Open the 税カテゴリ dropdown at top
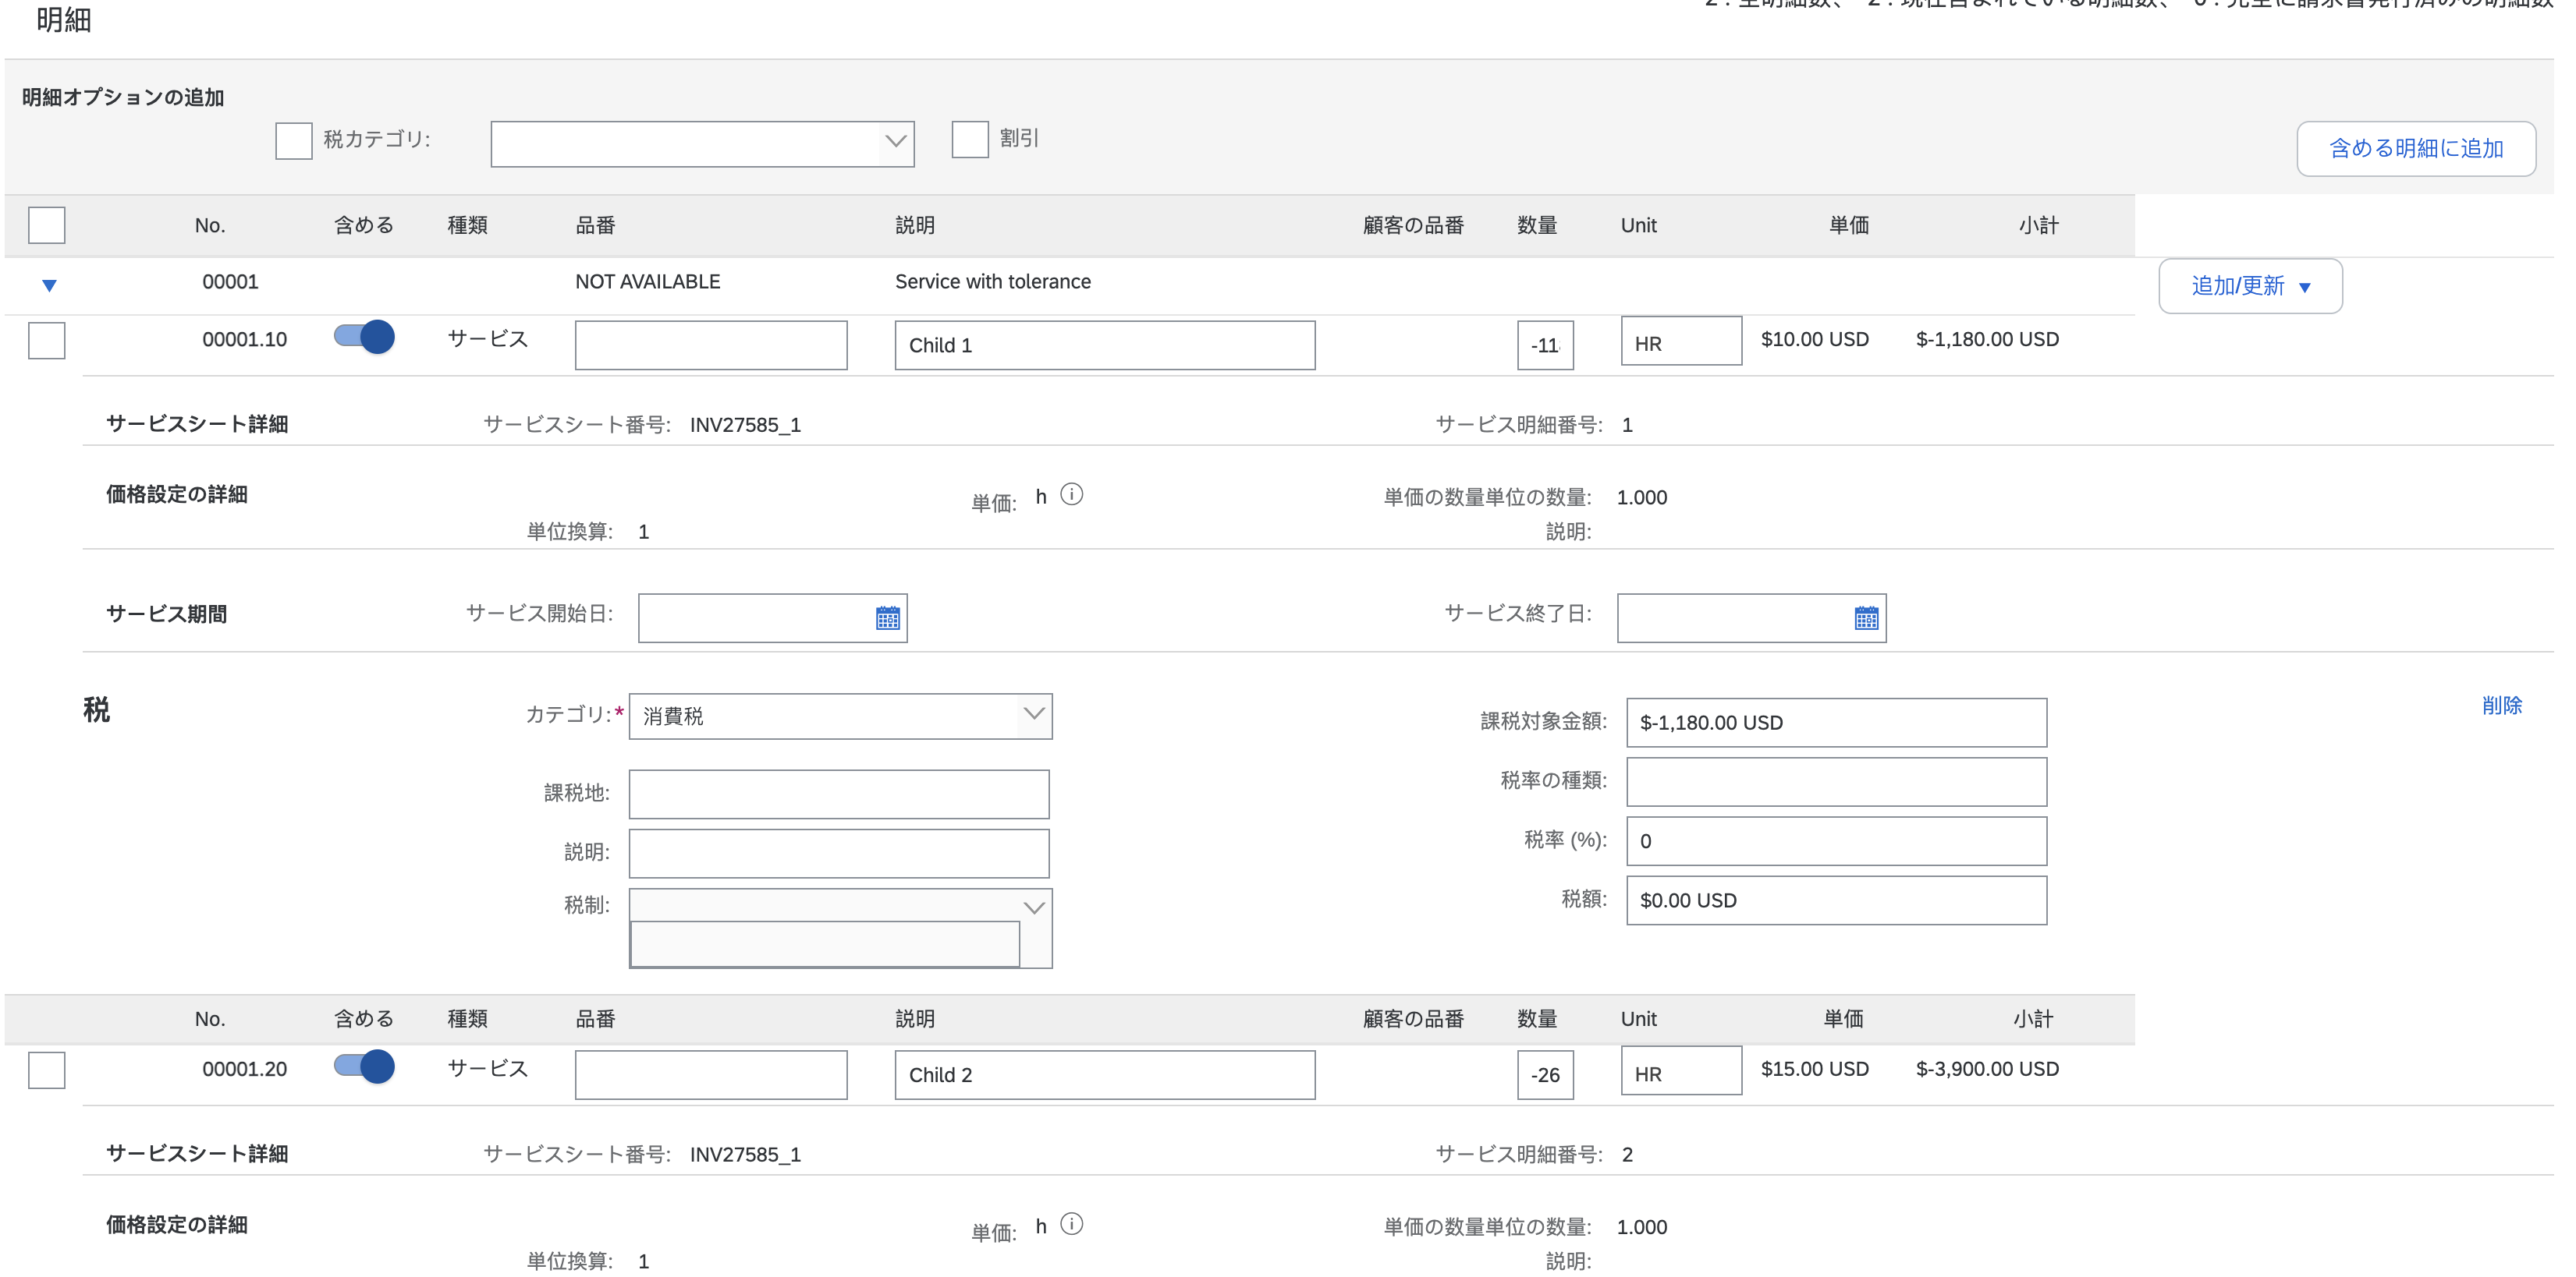Screen dimensions: 2576x1277 tap(702, 143)
